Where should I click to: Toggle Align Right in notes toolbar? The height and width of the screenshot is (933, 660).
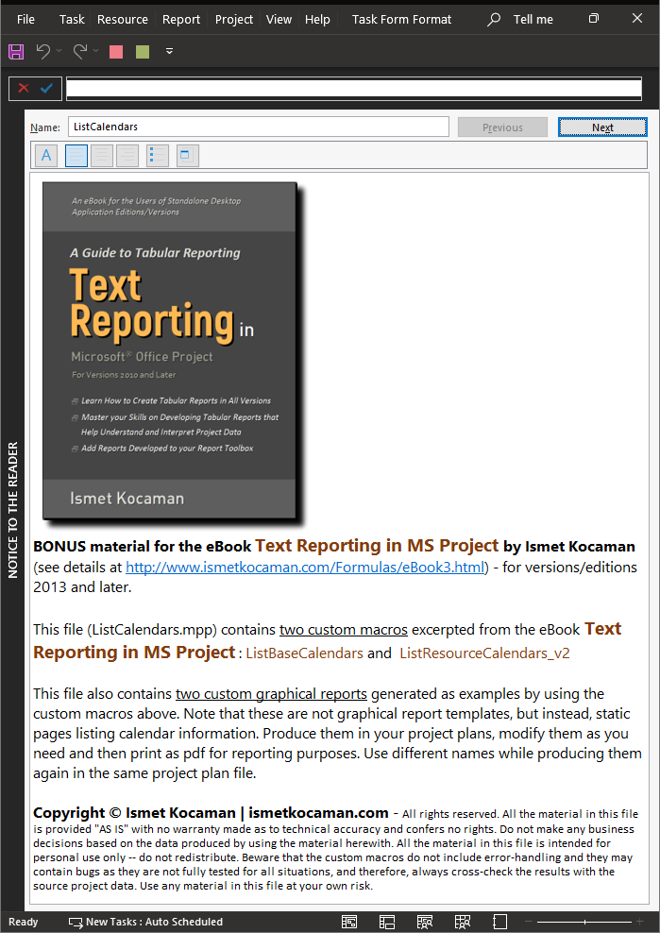127,156
